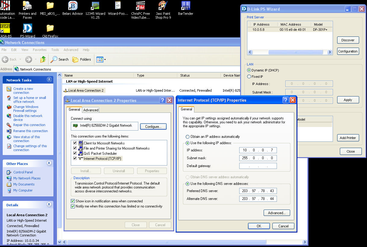This screenshot has height=247, width=367.
Task: Switch to the Advanced tab
Action: (x=91, y=110)
